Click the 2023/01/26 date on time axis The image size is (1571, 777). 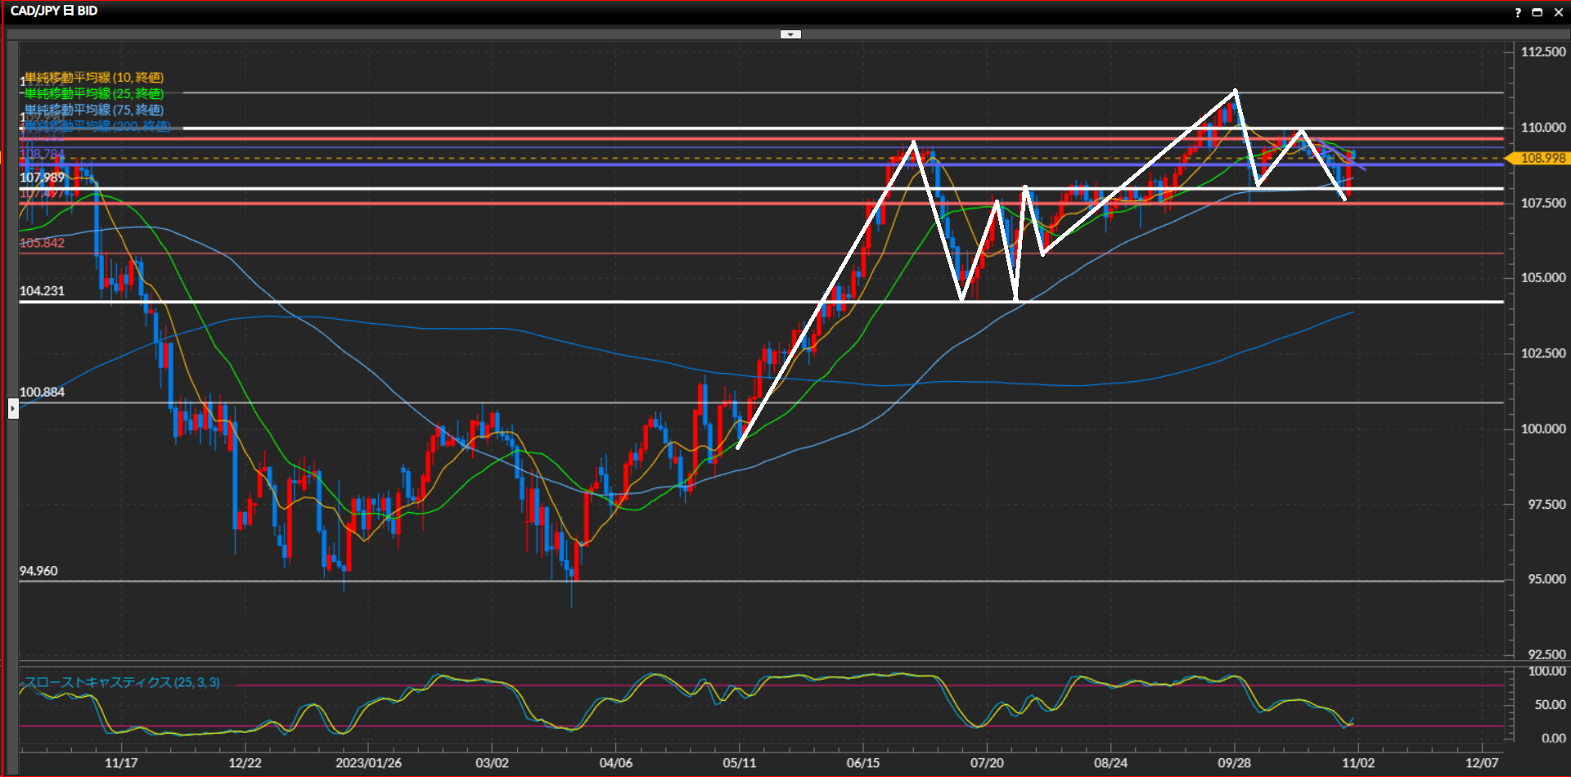point(368,763)
